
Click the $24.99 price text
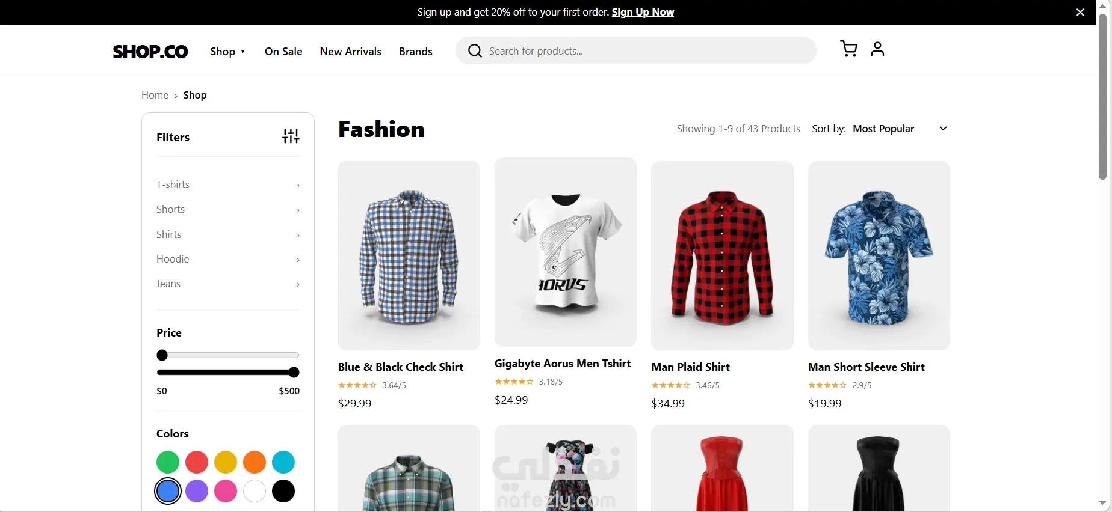click(511, 400)
